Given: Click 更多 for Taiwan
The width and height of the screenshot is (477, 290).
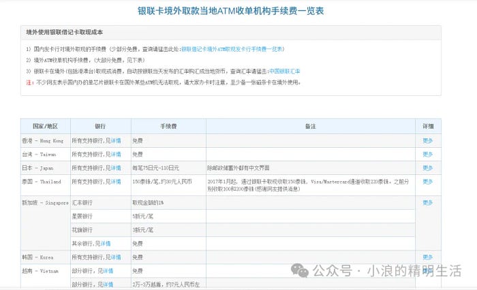Looking at the screenshot, I should coord(428,155).
